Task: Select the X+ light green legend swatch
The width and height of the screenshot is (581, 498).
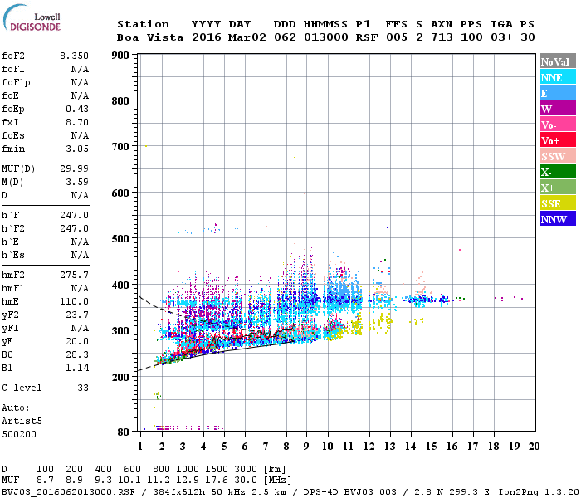Action: pyautogui.click(x=558, y=187)
